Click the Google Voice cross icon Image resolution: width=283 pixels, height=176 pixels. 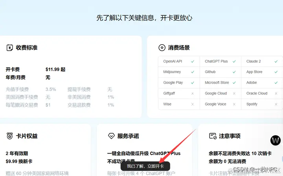coord(234,104)
